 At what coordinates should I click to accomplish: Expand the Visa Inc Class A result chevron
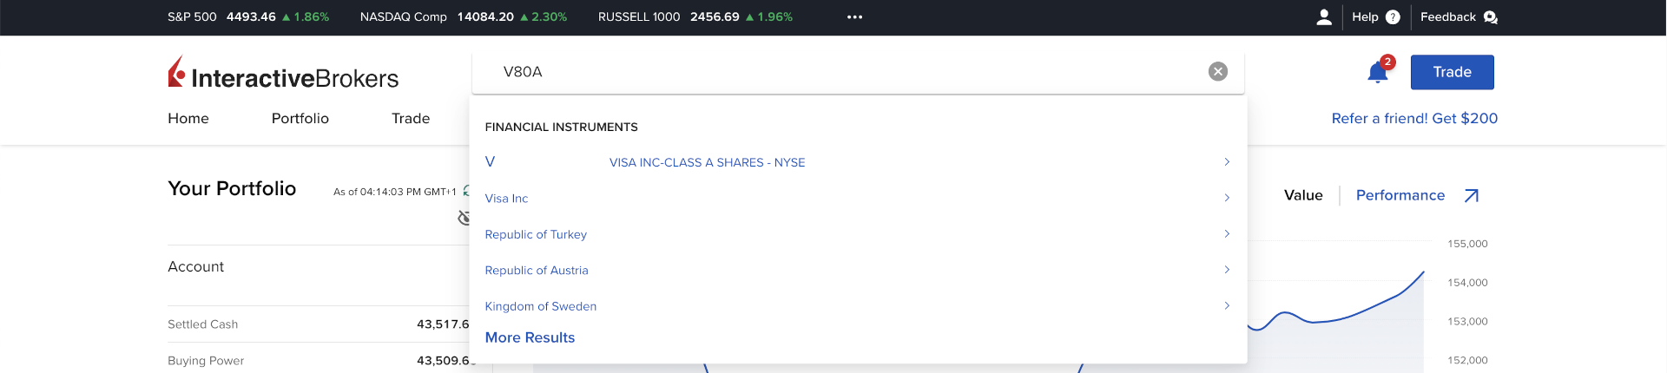pyautogui.click(x=1227, y=162)
